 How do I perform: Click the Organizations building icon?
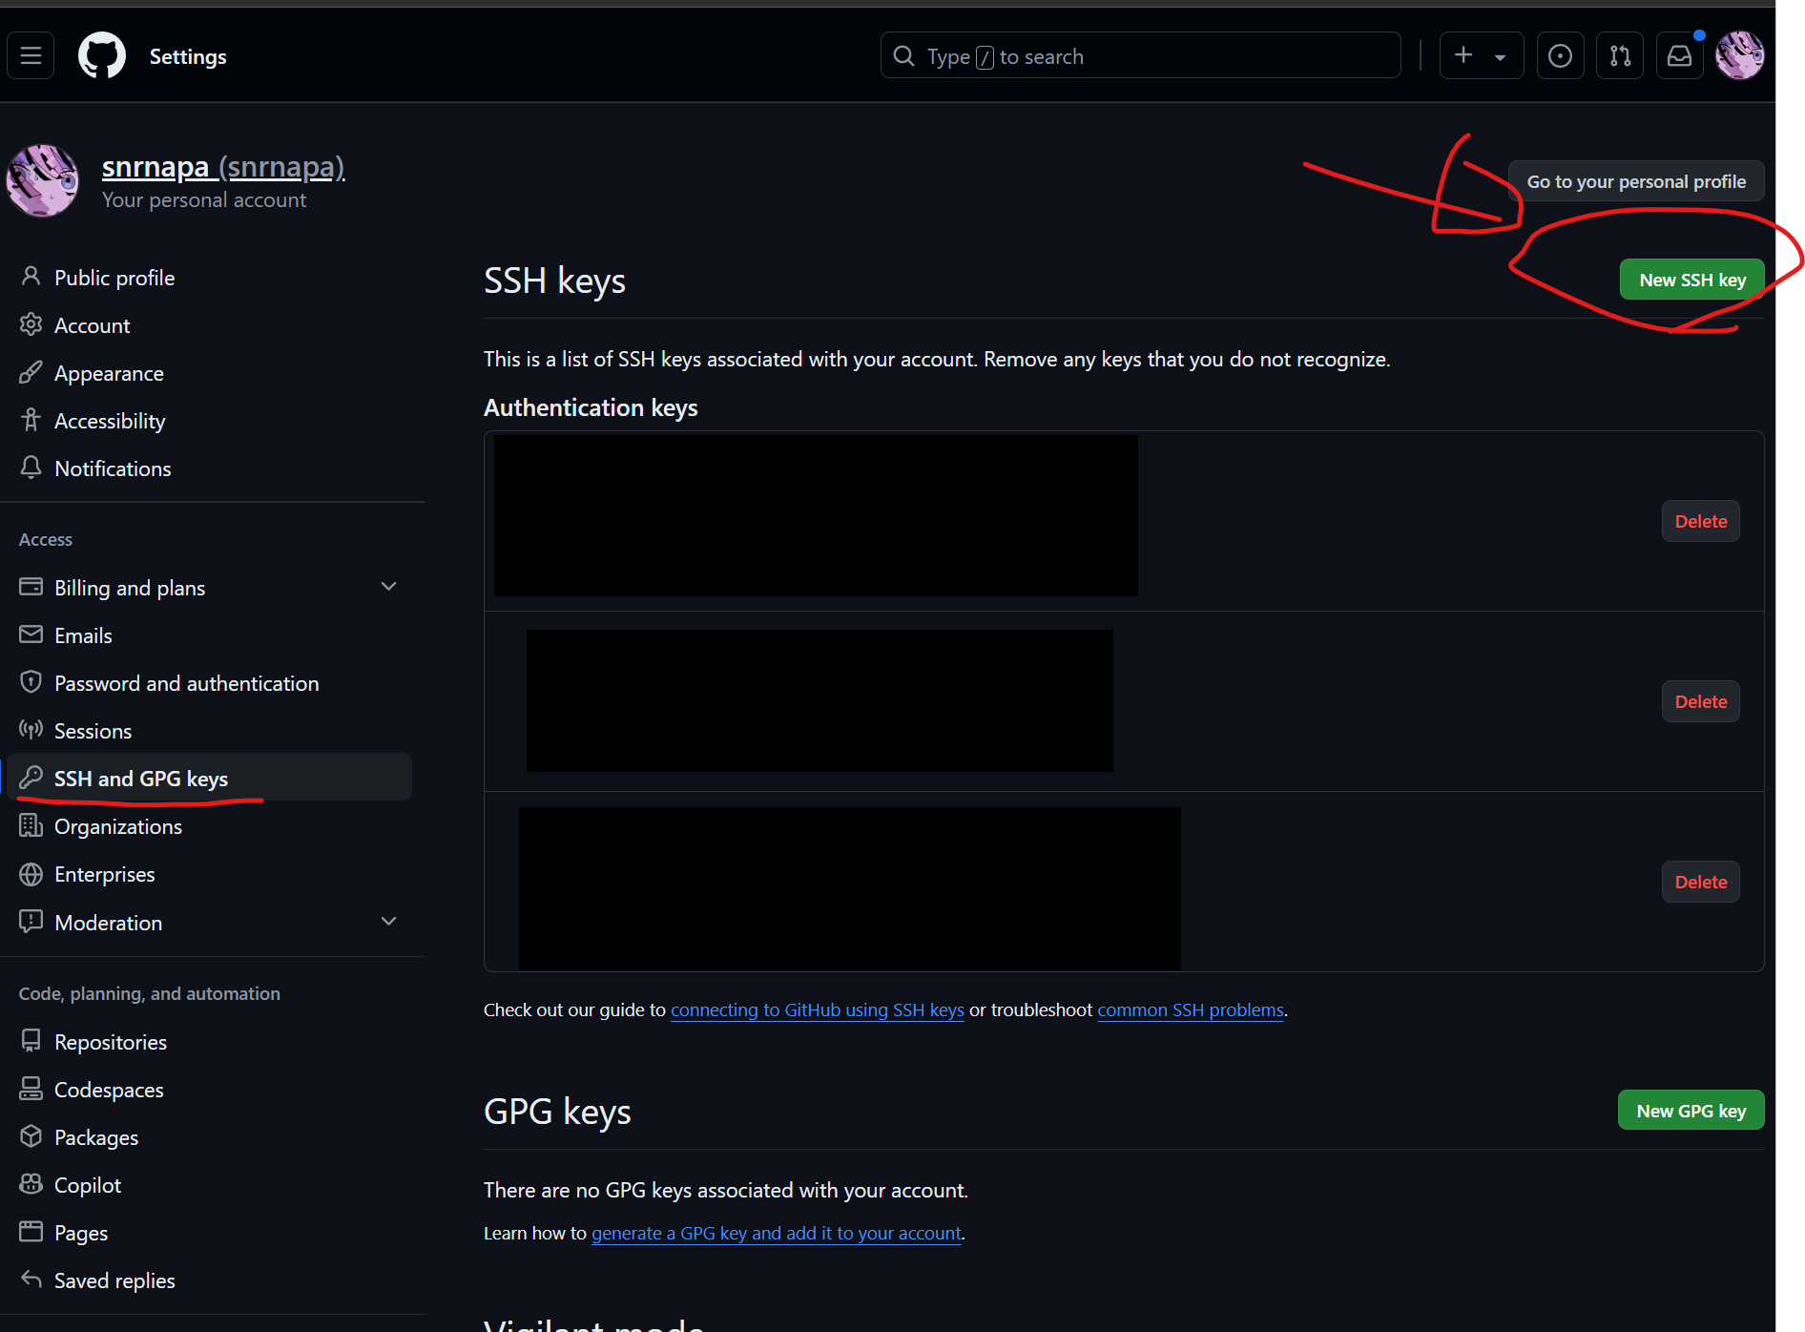click(31, 825)
